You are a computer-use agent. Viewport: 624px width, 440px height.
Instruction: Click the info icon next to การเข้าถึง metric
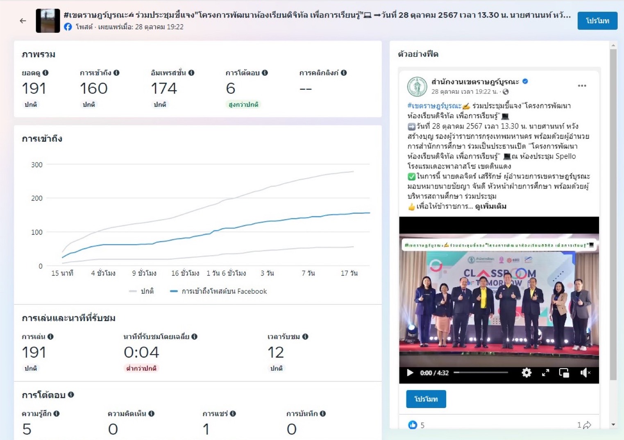pos(116,73)
